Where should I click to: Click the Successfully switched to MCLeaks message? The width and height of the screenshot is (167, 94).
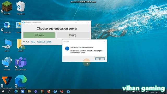pos(82,48)
